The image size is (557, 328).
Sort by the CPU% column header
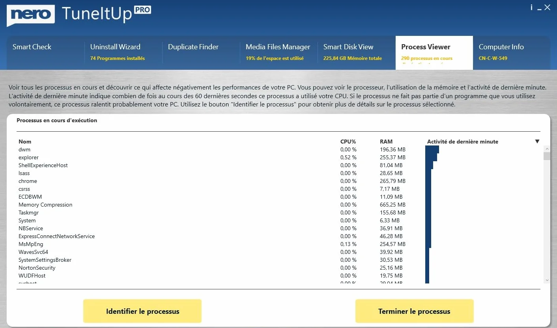coord(348,142)
